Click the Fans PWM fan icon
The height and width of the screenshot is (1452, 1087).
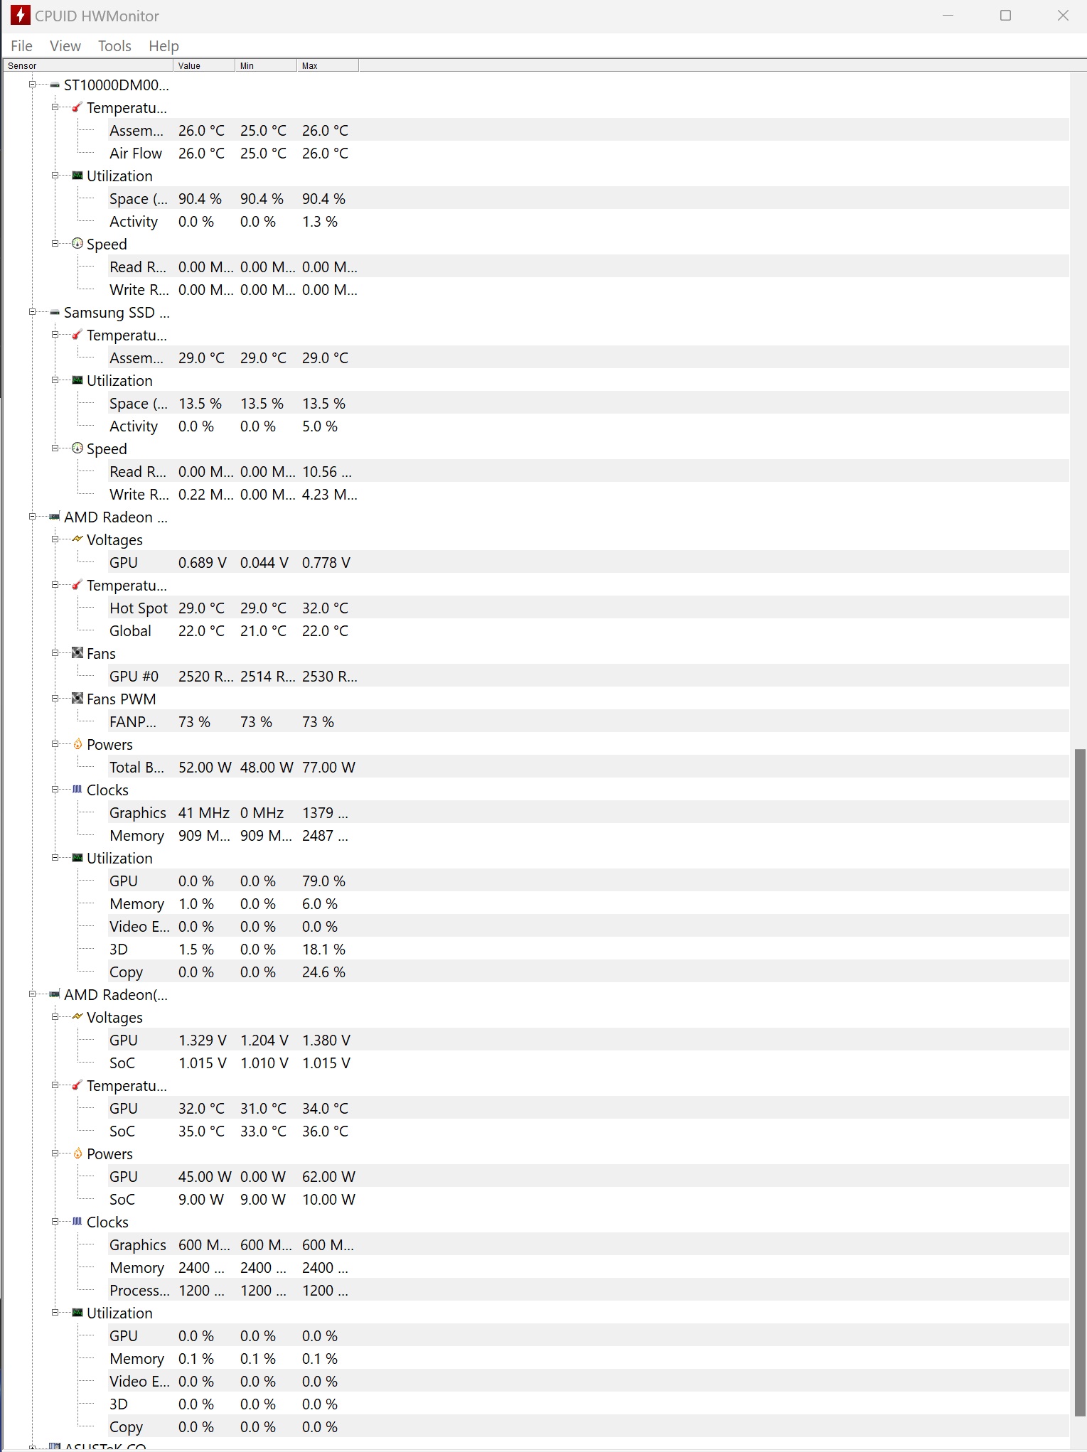(x=77, y=699)
